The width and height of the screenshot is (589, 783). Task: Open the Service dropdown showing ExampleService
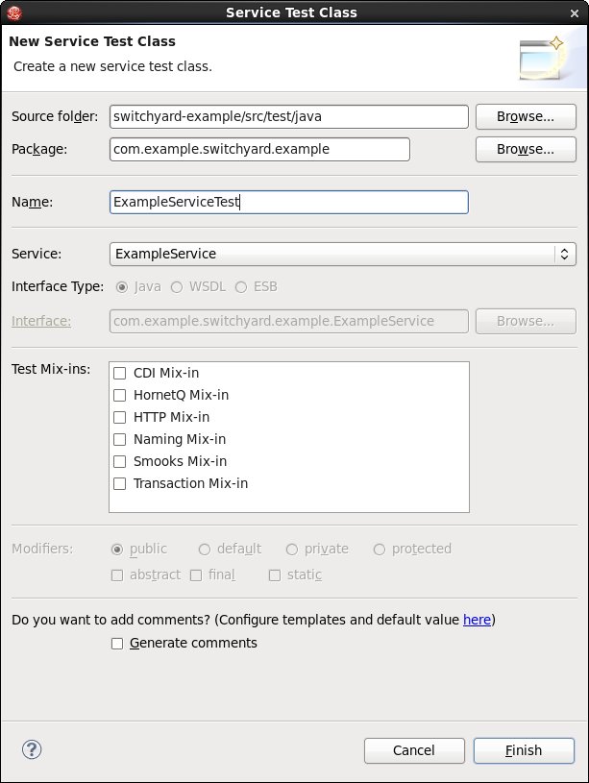[342, 254]
